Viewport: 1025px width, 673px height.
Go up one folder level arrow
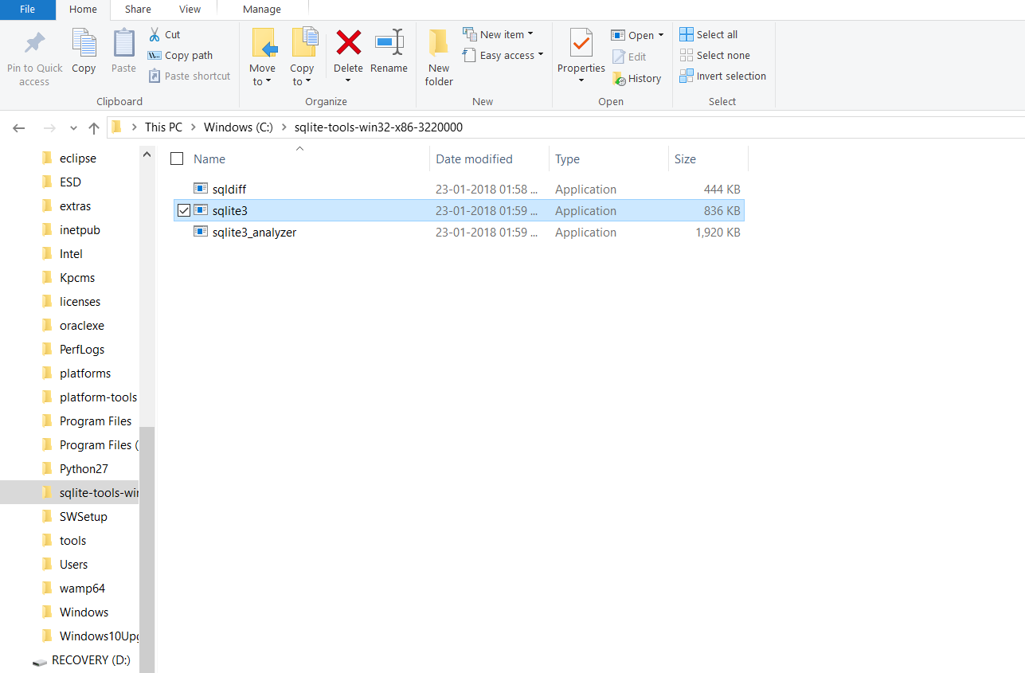click(94, 127)
